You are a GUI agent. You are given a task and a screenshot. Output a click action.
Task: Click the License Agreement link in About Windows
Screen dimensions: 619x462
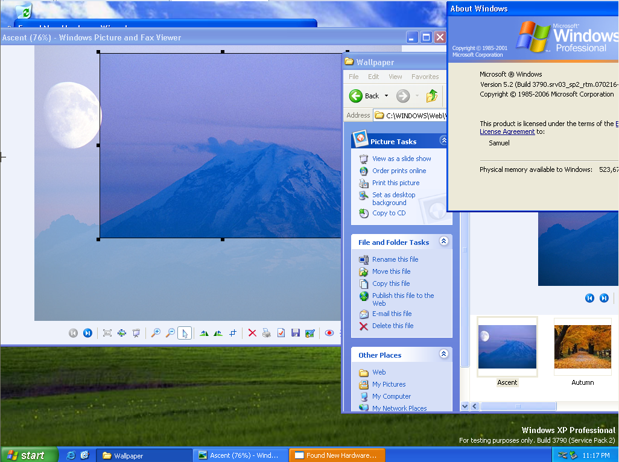click(x=507, y=131)
